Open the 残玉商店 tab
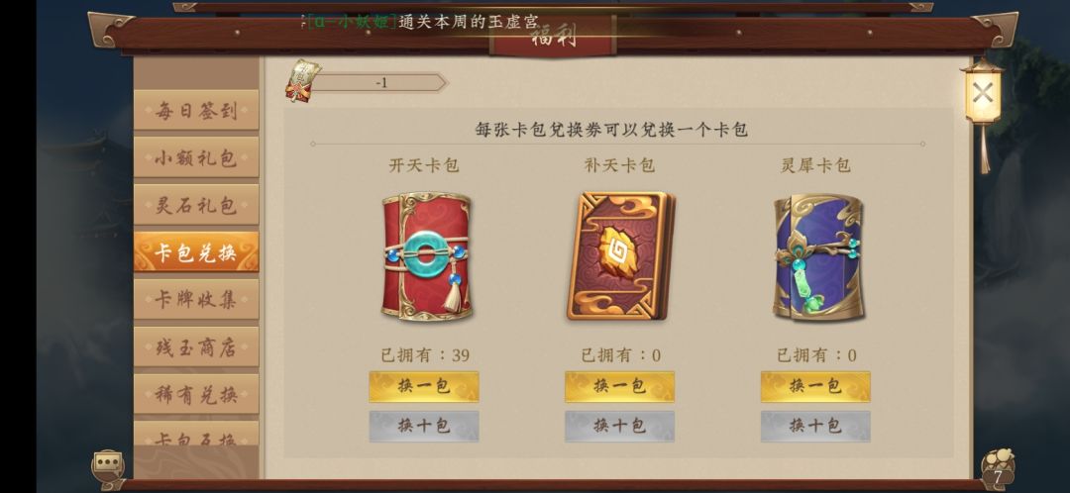 (x=196, y=347)
